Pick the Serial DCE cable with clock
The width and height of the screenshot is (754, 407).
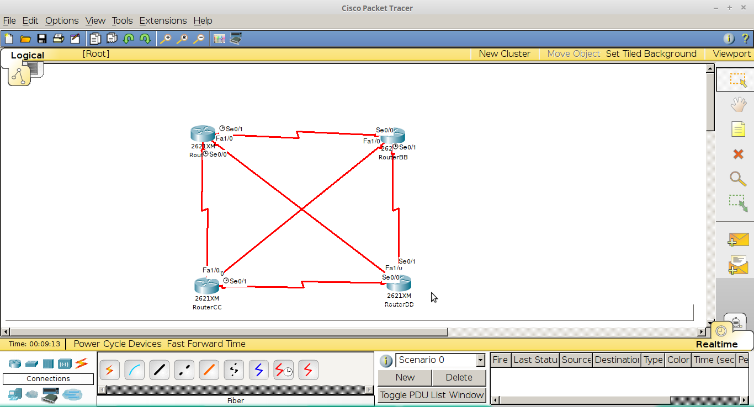click(x=283, y=370)
